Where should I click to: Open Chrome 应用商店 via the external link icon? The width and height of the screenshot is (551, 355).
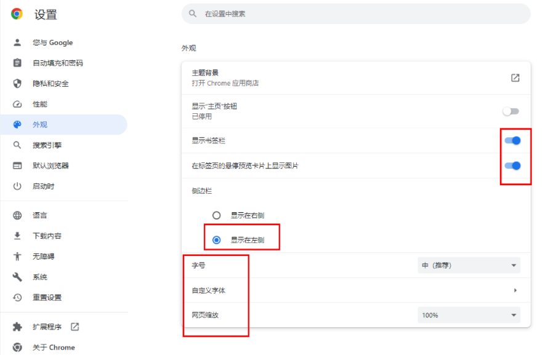[x=515, y=78]
